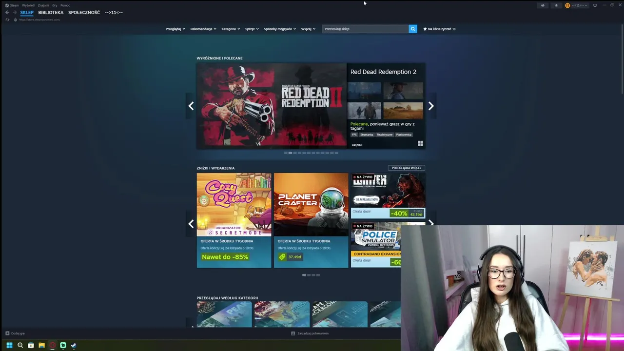The width and height of the screenshot is (624, 351).
Task: Click the store URL address text
Action: click(x=39, y=19)
